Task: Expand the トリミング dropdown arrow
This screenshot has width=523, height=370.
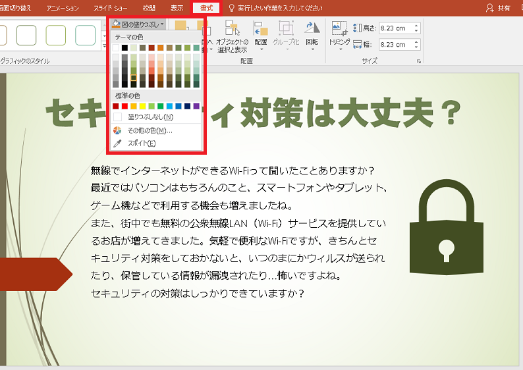Action: point(341,49)
